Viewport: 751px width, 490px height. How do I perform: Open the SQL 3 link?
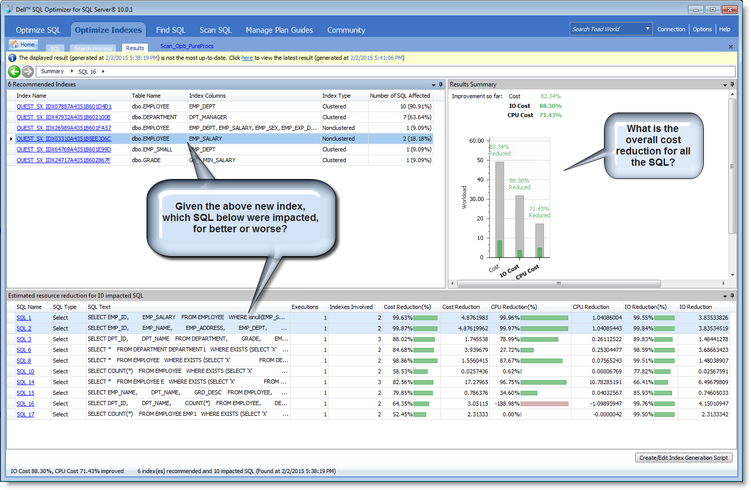pos(24,339)
